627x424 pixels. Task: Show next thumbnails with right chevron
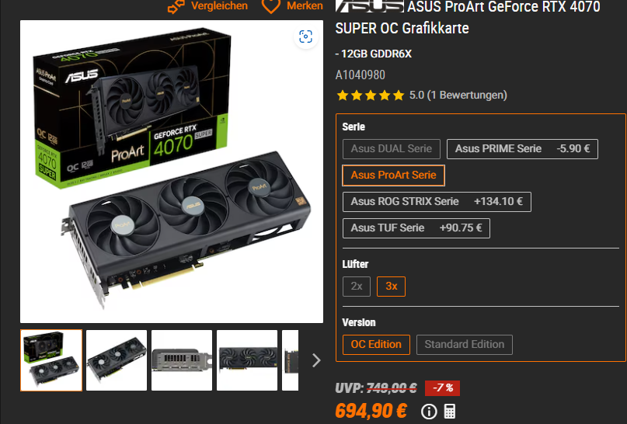pos(316,360)
